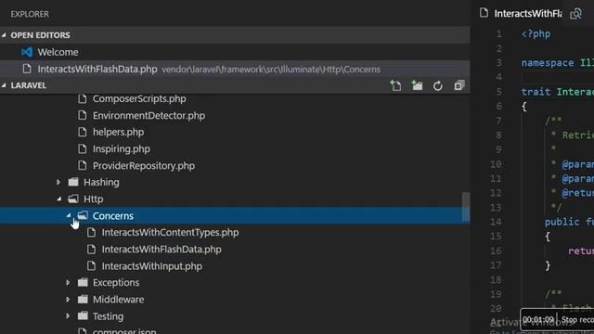This screenshot has width=594, height=334.
Task: Expand the Hashing folder arrow
Action: pos(58,182)
